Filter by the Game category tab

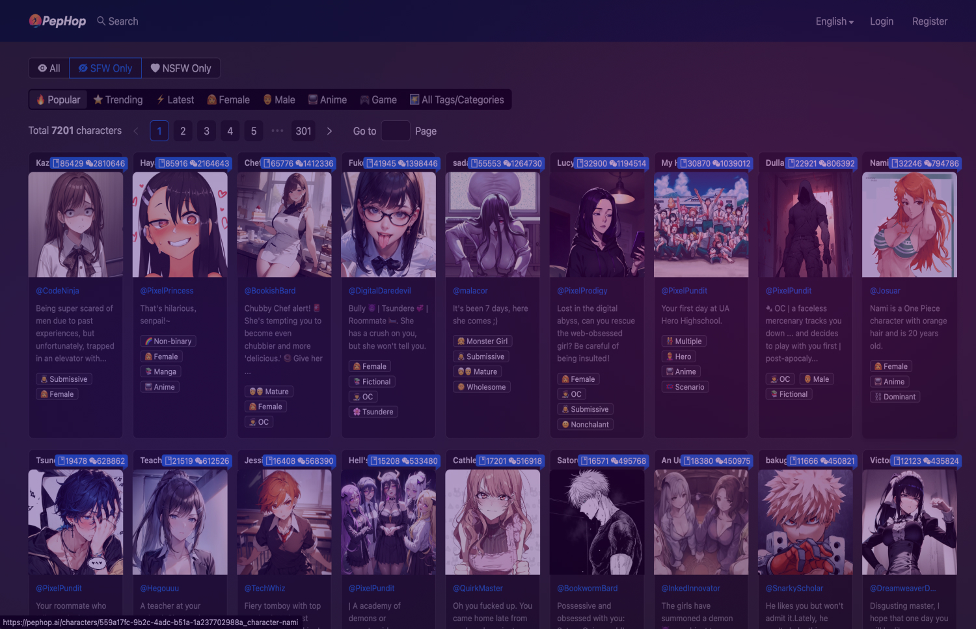[x=378, y=100]
